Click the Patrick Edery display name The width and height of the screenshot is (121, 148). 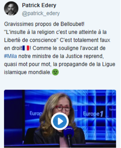pos(39,5)
